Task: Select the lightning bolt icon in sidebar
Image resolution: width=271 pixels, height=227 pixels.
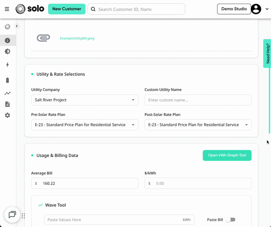Action: (7, 65)
